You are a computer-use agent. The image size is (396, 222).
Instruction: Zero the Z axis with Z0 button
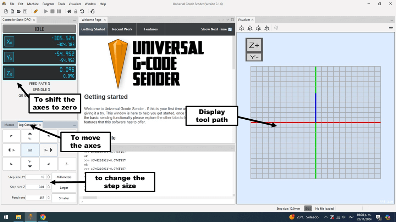coord(9,73)
